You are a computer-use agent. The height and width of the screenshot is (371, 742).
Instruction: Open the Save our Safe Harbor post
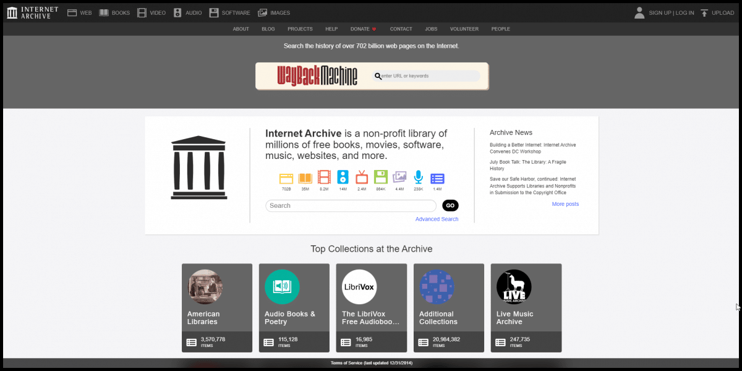(x=532, y=185)
